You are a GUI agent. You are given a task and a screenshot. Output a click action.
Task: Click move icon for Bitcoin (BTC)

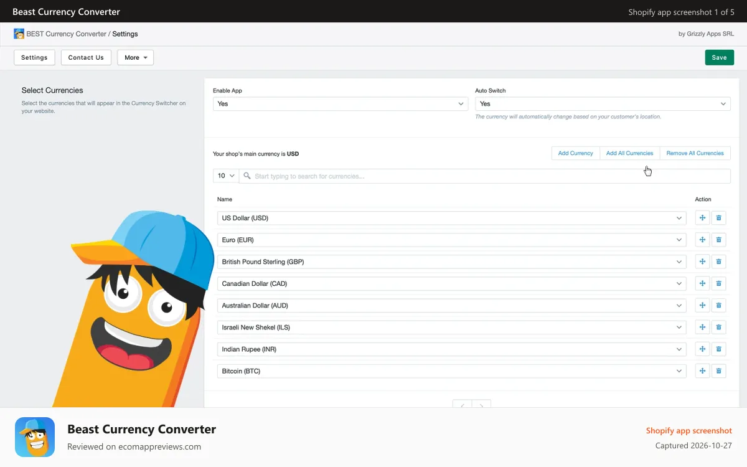point(702,370)
